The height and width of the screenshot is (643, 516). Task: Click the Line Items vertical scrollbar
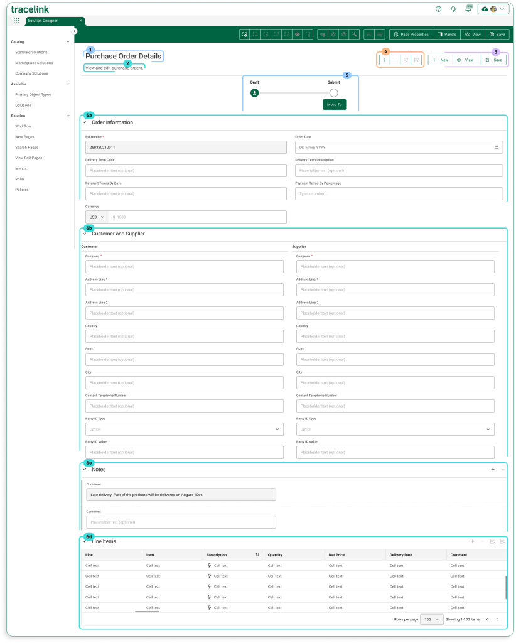click(506, 588)
